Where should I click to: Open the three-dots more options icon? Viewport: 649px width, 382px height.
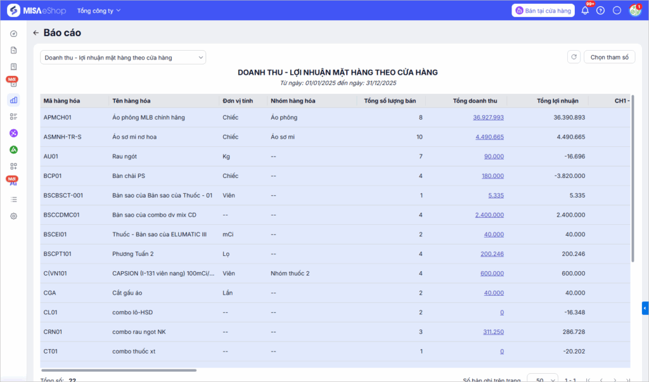pos(617,11)
